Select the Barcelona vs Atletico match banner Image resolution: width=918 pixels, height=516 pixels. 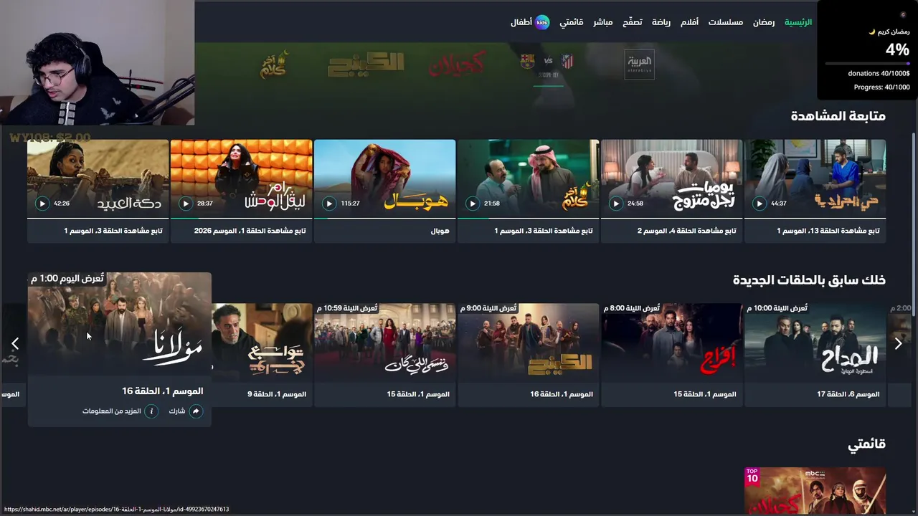(x=546, y=62)
